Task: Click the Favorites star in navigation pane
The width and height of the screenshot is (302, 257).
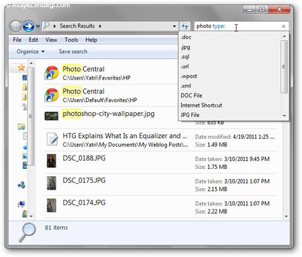Action: pos(21,68)
